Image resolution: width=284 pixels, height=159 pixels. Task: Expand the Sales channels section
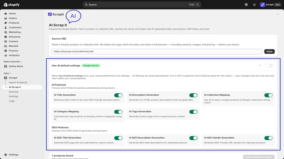coord(13,61)
